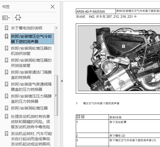The width and height of the screenshot is (160, 147).
Task: Open bookmark 关于蓄电池的说明
Action: coord(27,28)
